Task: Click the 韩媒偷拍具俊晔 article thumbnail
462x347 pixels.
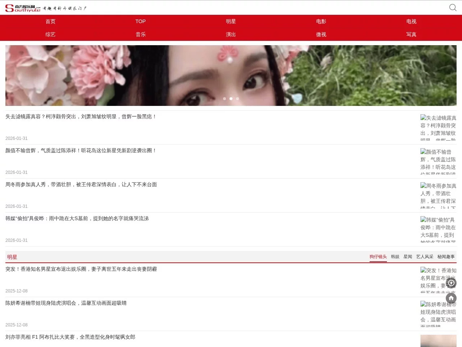Action: [x=438, y=229]
